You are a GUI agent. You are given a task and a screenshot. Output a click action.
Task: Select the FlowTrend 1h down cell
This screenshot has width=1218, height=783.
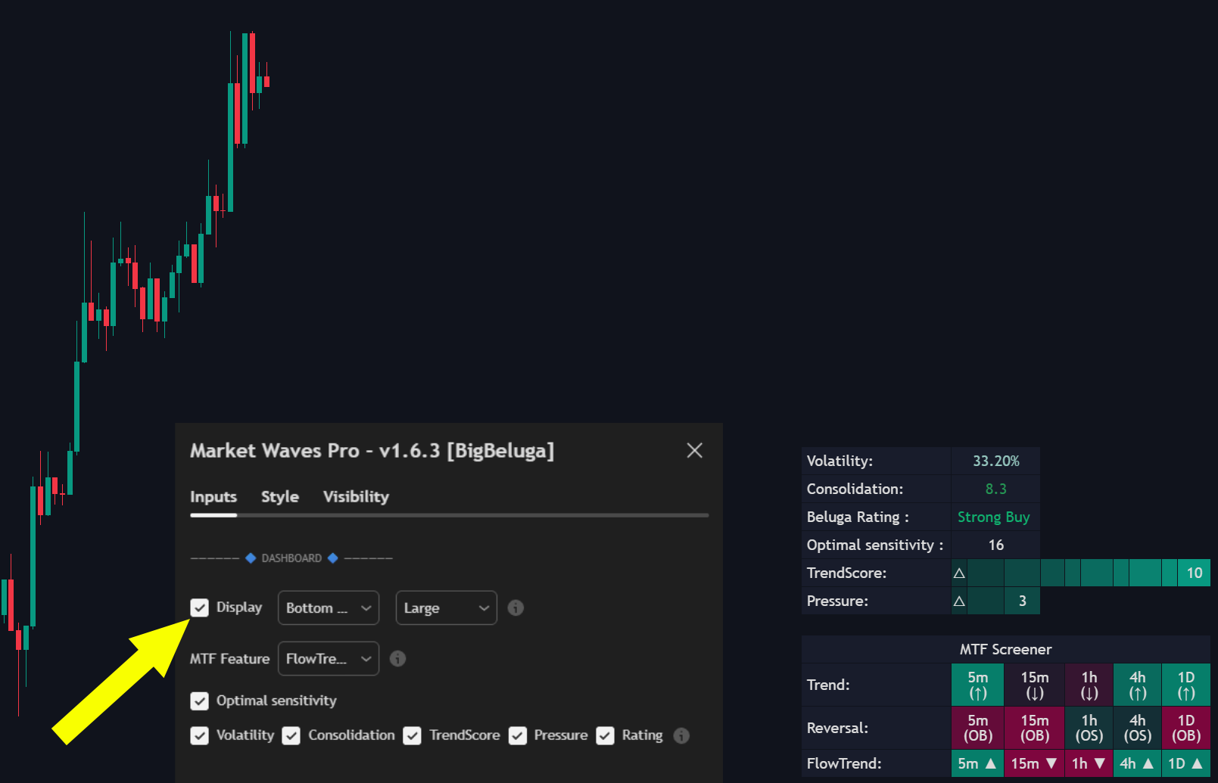coord(1089,763)
